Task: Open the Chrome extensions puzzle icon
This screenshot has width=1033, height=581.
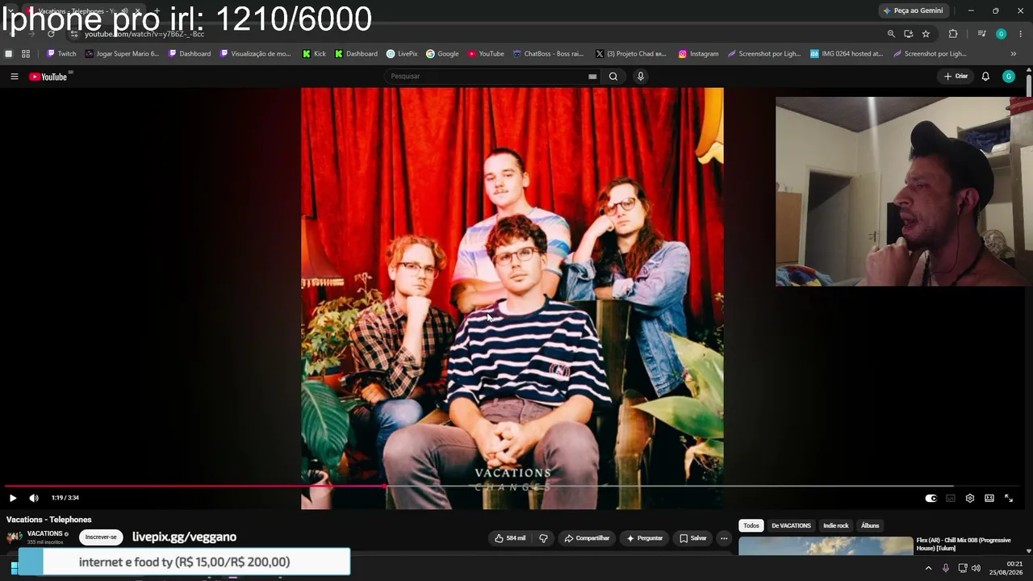Action: click(953, 34)
